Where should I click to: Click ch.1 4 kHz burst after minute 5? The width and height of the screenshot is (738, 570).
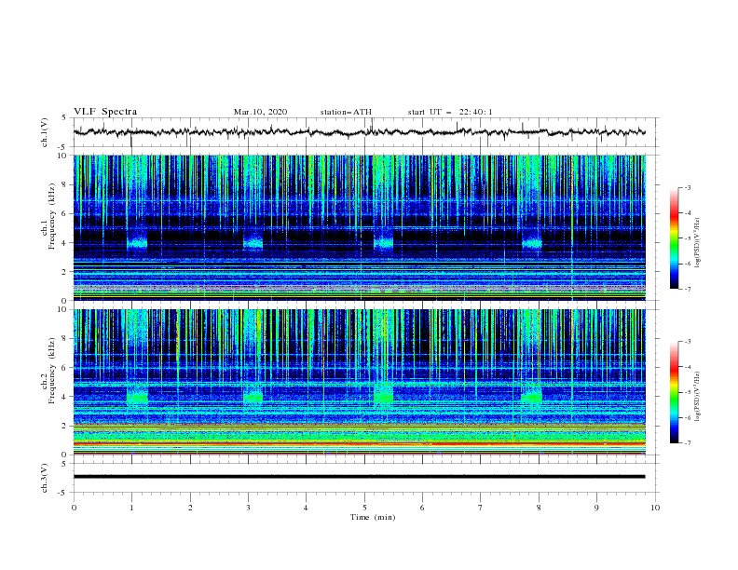[x=383, y=241]
